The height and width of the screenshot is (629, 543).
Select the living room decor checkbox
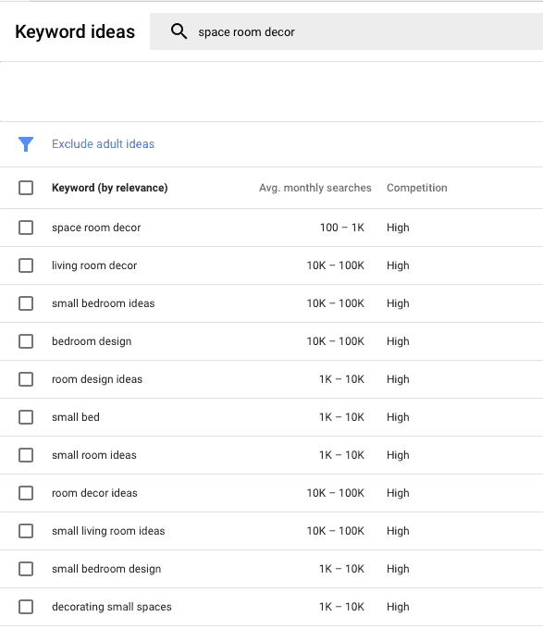pyautogui.click(x=26, y=265)
